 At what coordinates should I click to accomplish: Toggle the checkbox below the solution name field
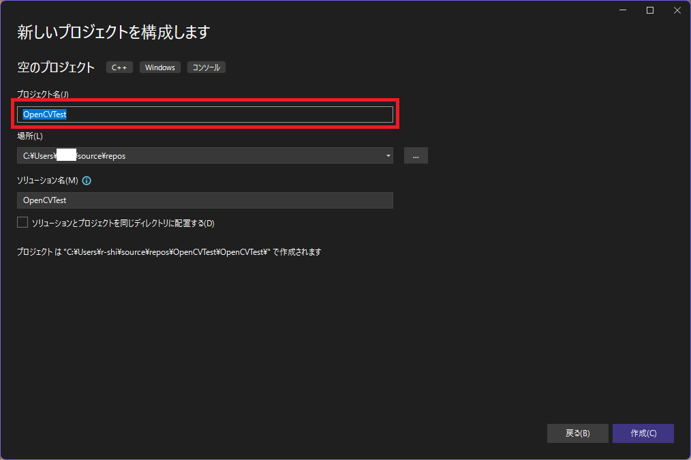pyautogui.click(x=22, y=221)
